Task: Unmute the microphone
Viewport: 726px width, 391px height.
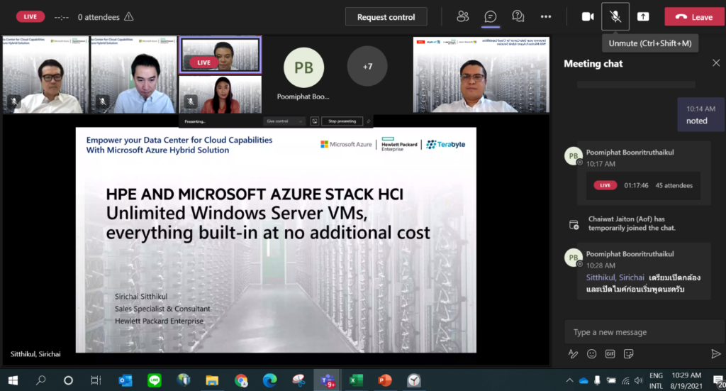Action: [x=615, y=17]
